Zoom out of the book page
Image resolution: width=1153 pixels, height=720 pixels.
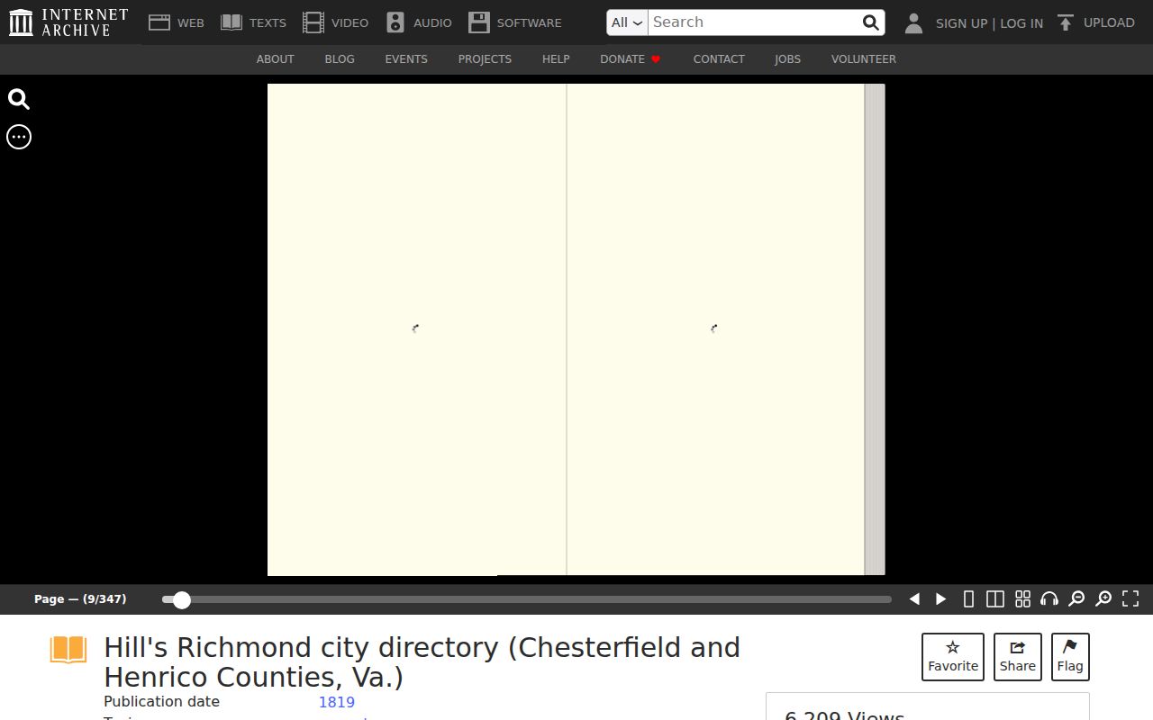pos(1076,599)
